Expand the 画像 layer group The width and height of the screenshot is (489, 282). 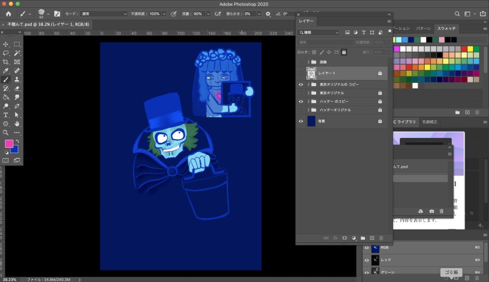pos(309,62)
